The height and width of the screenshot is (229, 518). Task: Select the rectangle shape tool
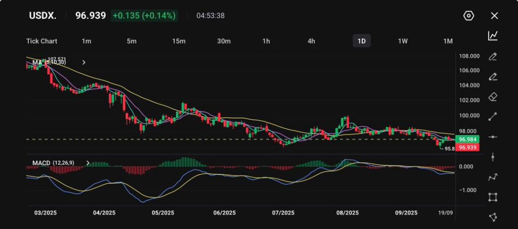493,197
